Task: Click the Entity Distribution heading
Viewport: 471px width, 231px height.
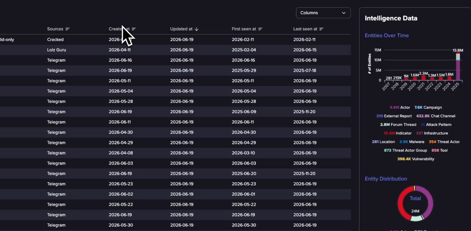Action: tap(386, 179)
